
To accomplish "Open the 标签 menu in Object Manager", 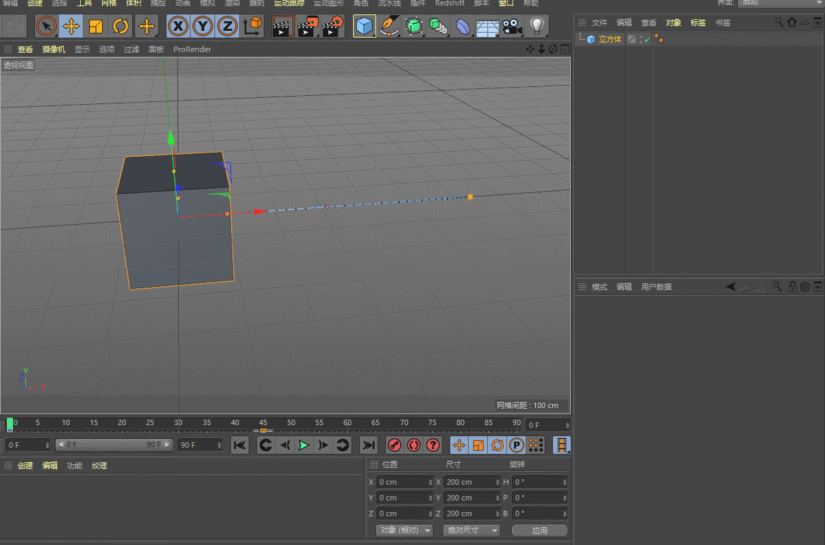I will [698, 23].
